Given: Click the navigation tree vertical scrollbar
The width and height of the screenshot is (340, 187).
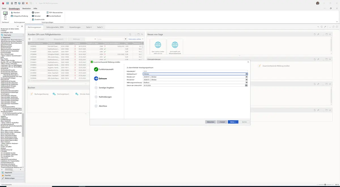Looking at the screenshot, I should click(23, 125).
